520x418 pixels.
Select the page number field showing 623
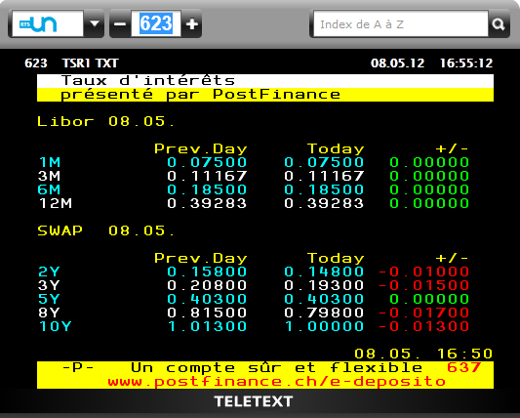point(156,23)
